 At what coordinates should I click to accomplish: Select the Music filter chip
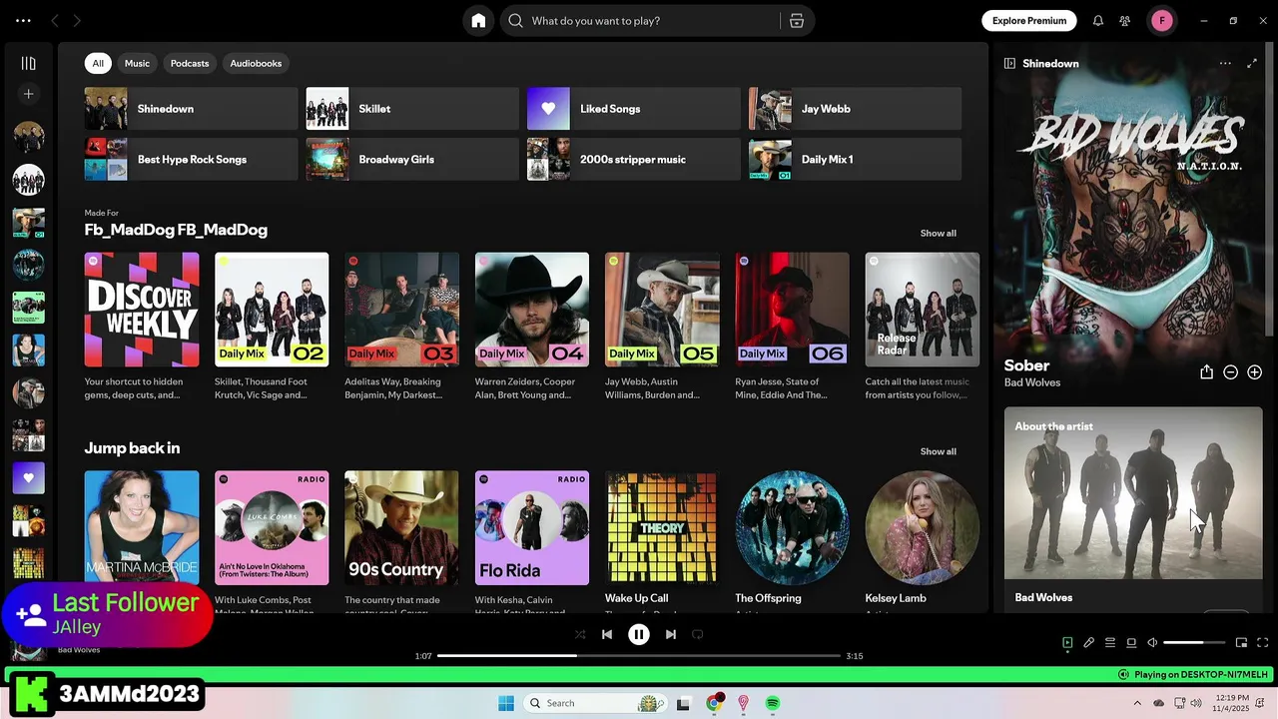pyautogui.click(x=137, y=63)
